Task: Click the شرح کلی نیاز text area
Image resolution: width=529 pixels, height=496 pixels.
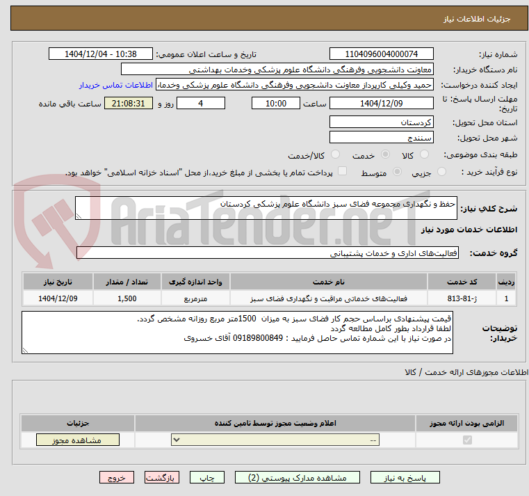Action: [x=266, y=208]
